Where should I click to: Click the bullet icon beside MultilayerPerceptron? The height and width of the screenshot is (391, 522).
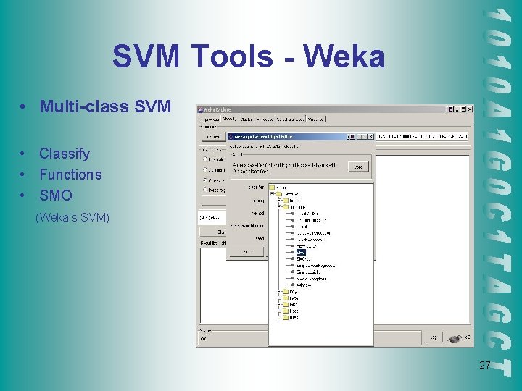(293, 233)
